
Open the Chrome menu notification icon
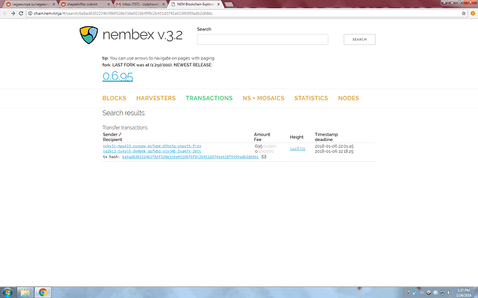point(473,13)
